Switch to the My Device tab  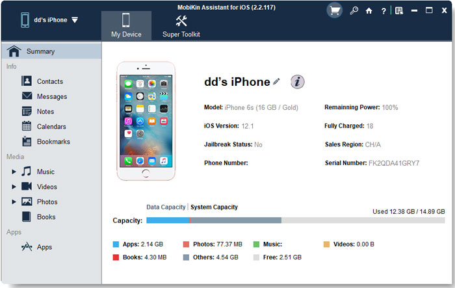pyautogui.click(x=126, y=26)
